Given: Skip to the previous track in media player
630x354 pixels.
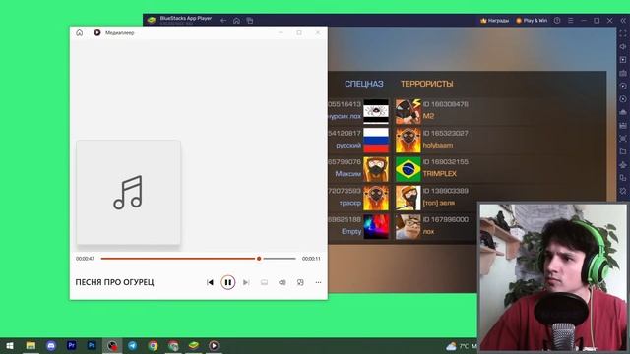Looking at the screenshot, I should 210,282.
